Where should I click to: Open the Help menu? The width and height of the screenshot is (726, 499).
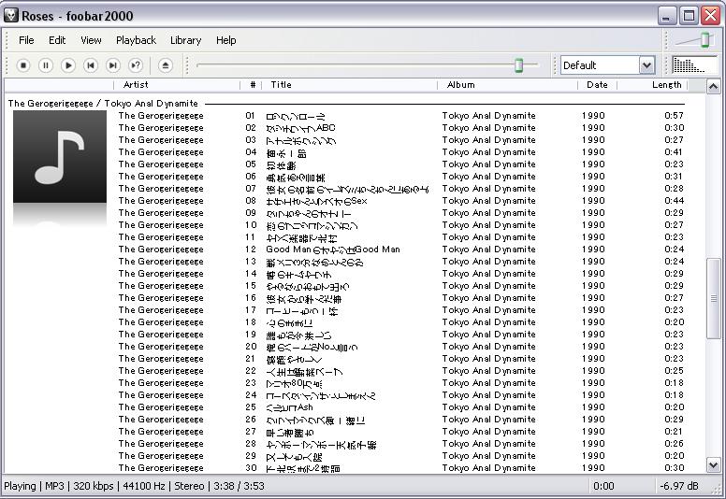226,40
